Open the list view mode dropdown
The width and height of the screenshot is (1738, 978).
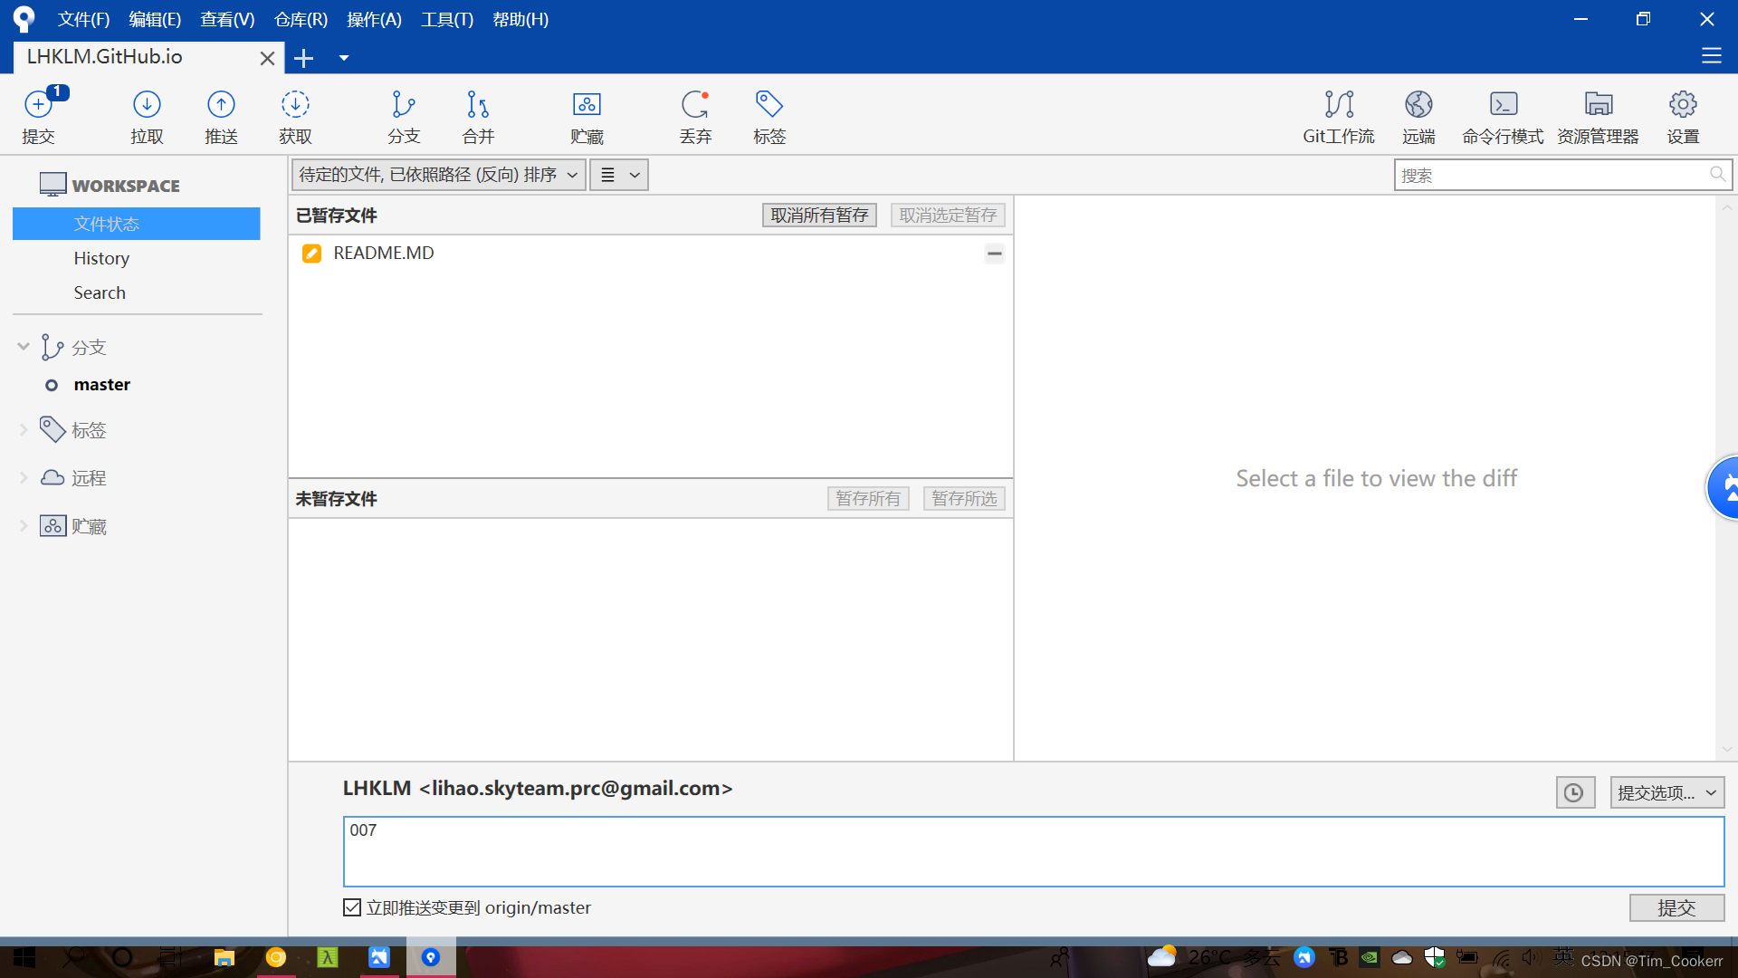tap(619, 175)
